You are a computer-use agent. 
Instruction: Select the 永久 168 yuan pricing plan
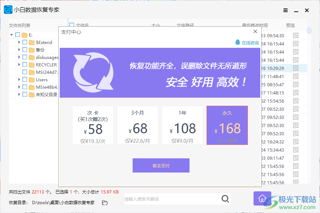pos(227,125)
